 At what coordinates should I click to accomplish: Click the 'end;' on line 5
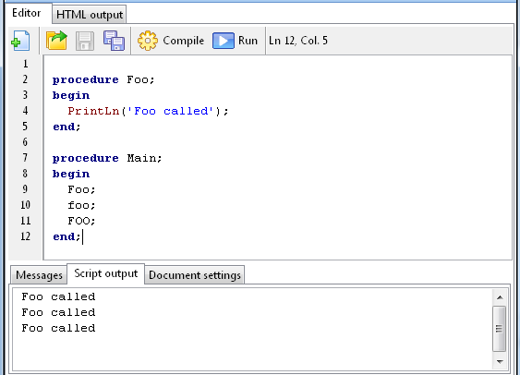click(67, 127)
